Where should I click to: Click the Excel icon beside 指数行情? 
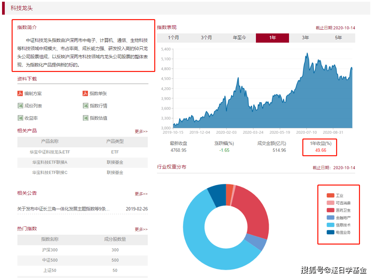[x=85, y=106]
